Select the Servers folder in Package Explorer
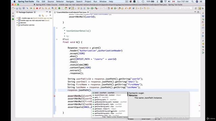Viewport: 216px width, 121px height. [23, 23]
